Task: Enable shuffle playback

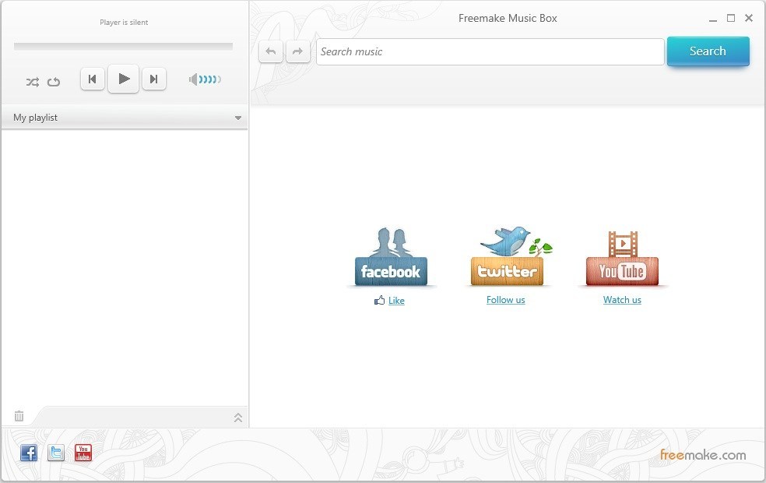Action: pos(33,81)
